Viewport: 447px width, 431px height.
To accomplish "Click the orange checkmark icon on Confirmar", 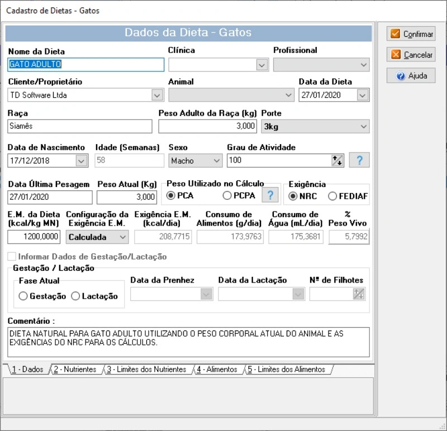I will coord(395,33).
